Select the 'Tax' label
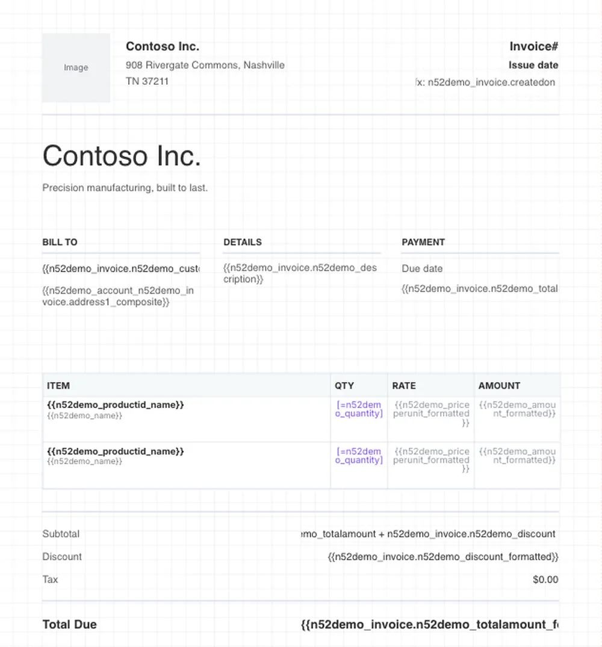602x647 pixels. point(50,580)
